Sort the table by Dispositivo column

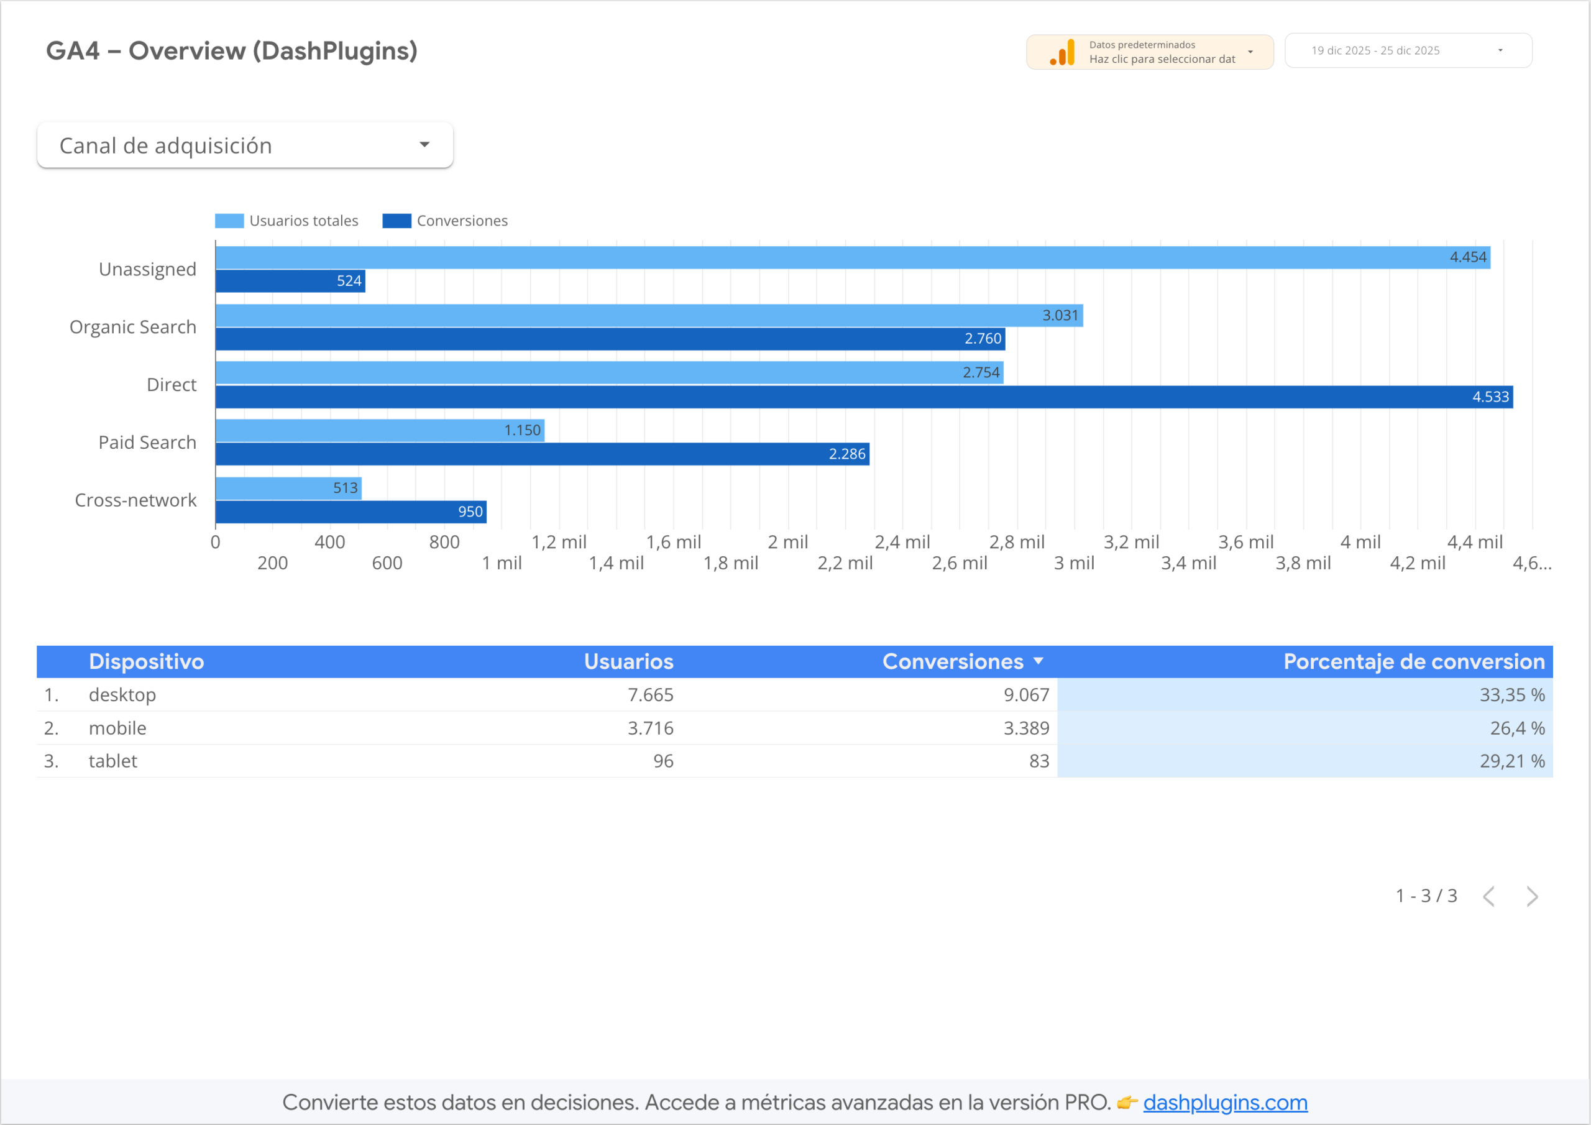coord(146,661)
